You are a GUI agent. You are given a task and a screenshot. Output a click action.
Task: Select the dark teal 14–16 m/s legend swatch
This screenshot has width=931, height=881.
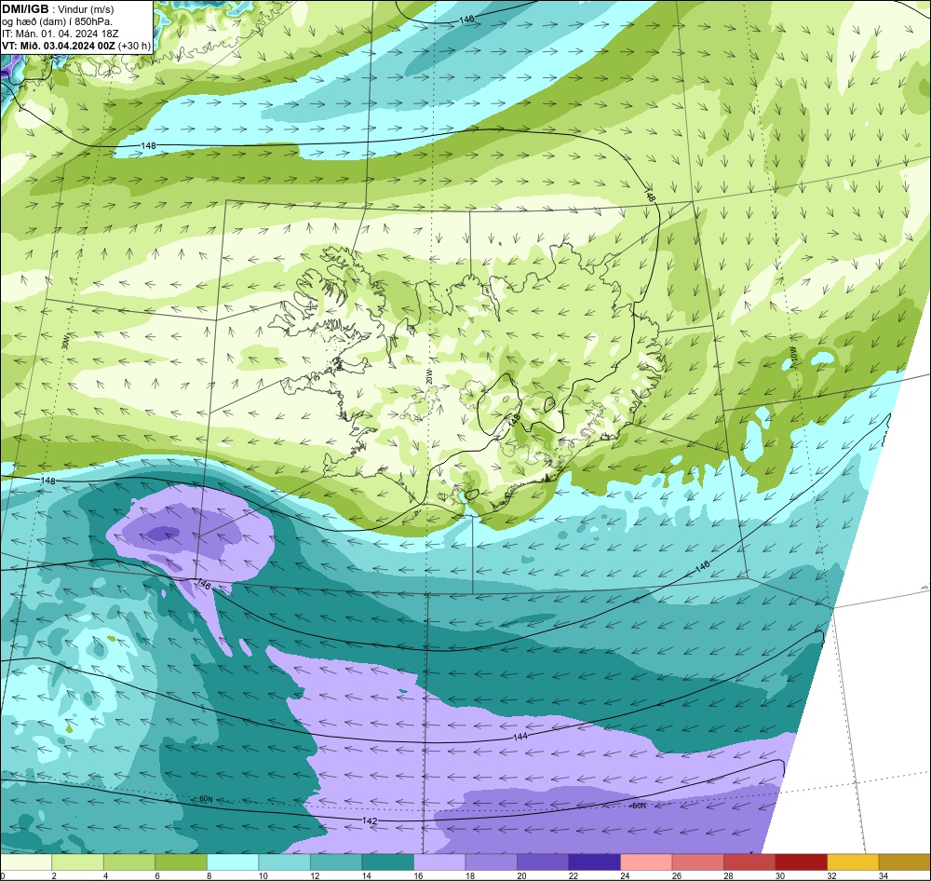(x=387, y=862)
